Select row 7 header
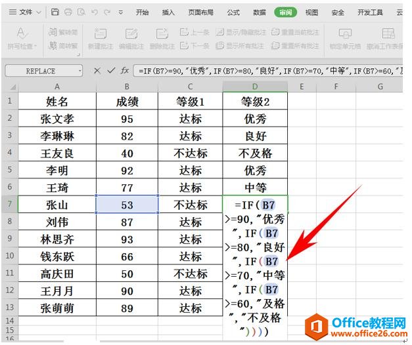The width and height of the screenshot is (412, 345). (x=10, y=204)
